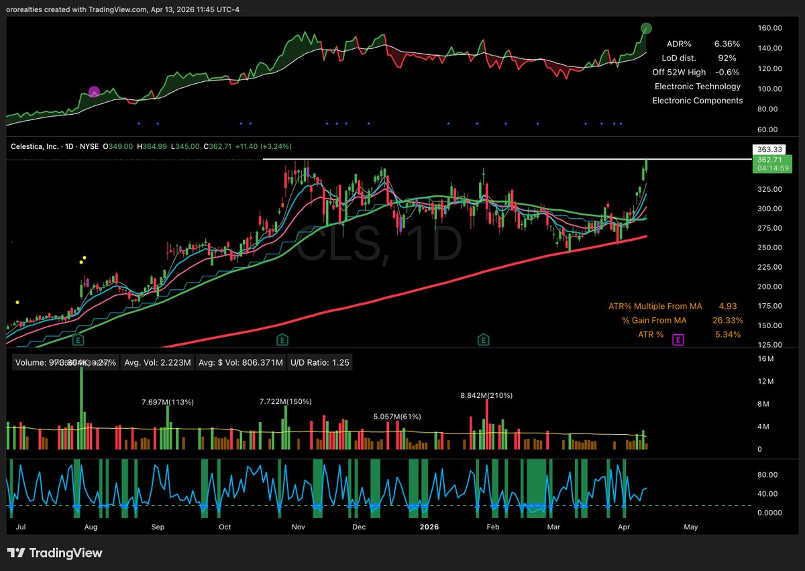Click the TradingView logo

coord(55,554)
